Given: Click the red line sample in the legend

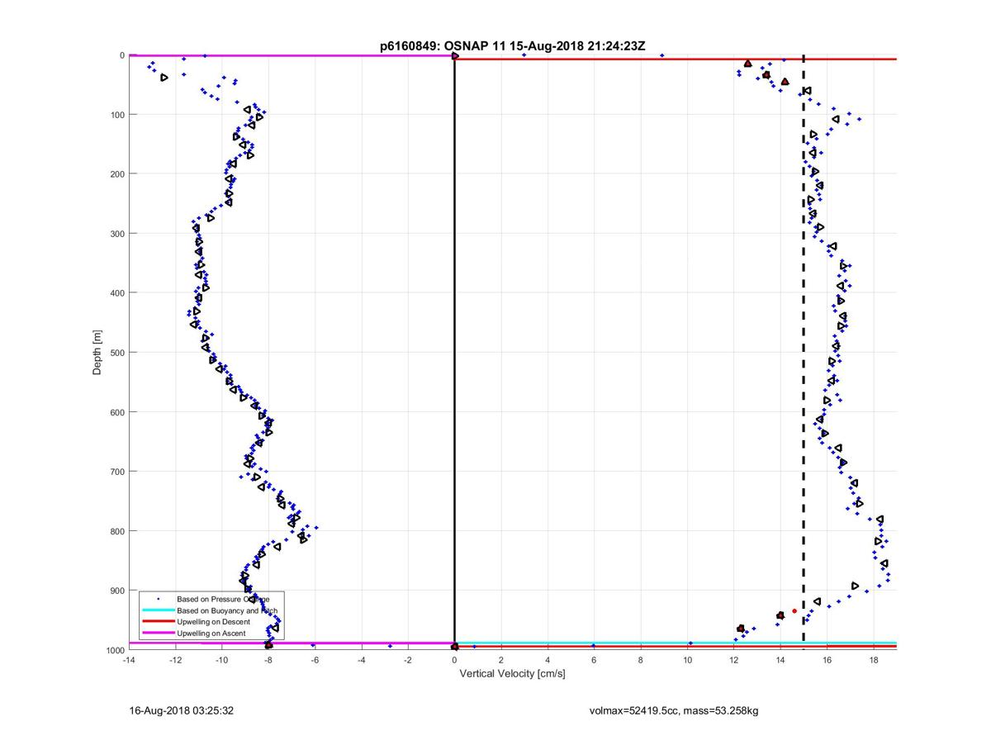Looking at the screenshot, I should click(158, 622).
